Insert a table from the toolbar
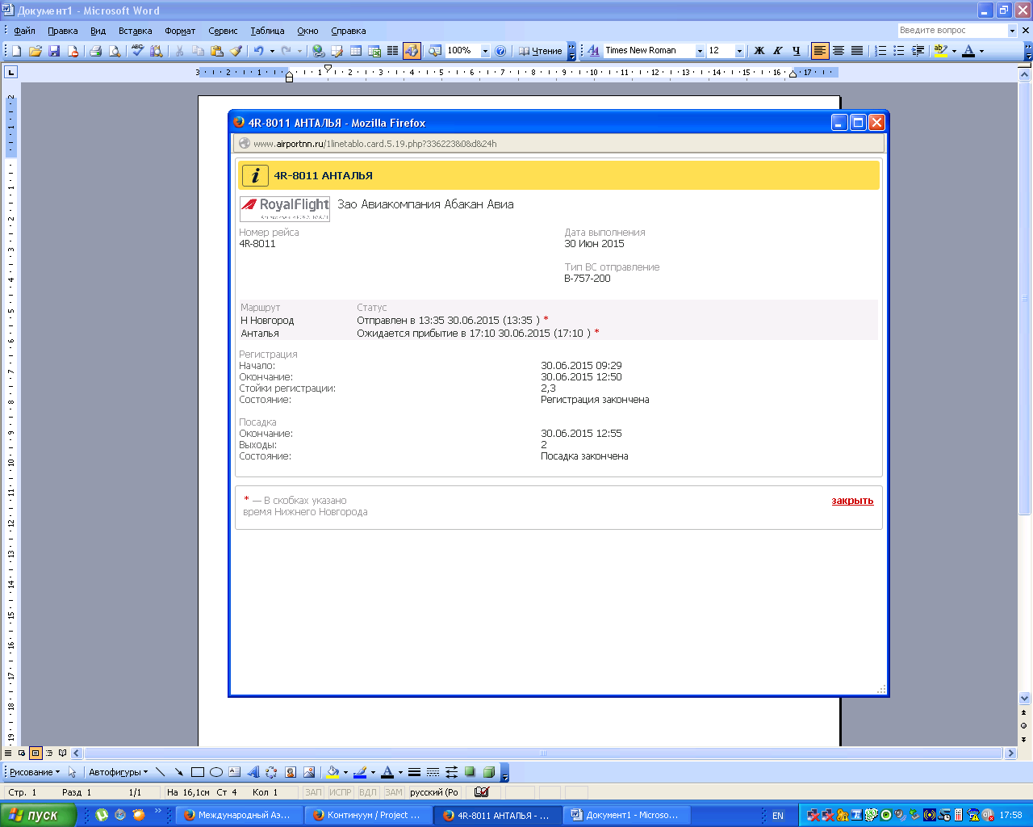The image size is (1033, 827). coord(356,51)
